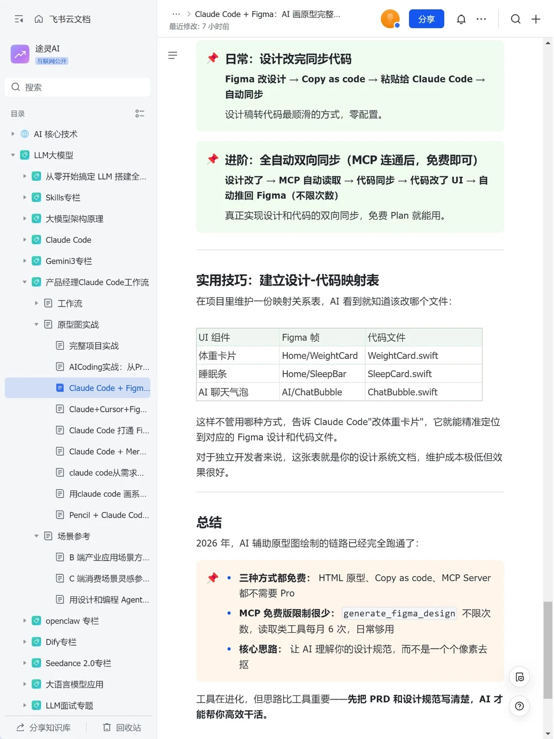Image resolution: width=554 pixels, height=739 pixels.
Task: Click 分享知识库 at sidebar bottom
Action: [44, 728]
